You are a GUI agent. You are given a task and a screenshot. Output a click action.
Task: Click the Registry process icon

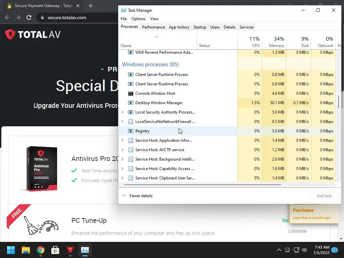tap(131, 131)
